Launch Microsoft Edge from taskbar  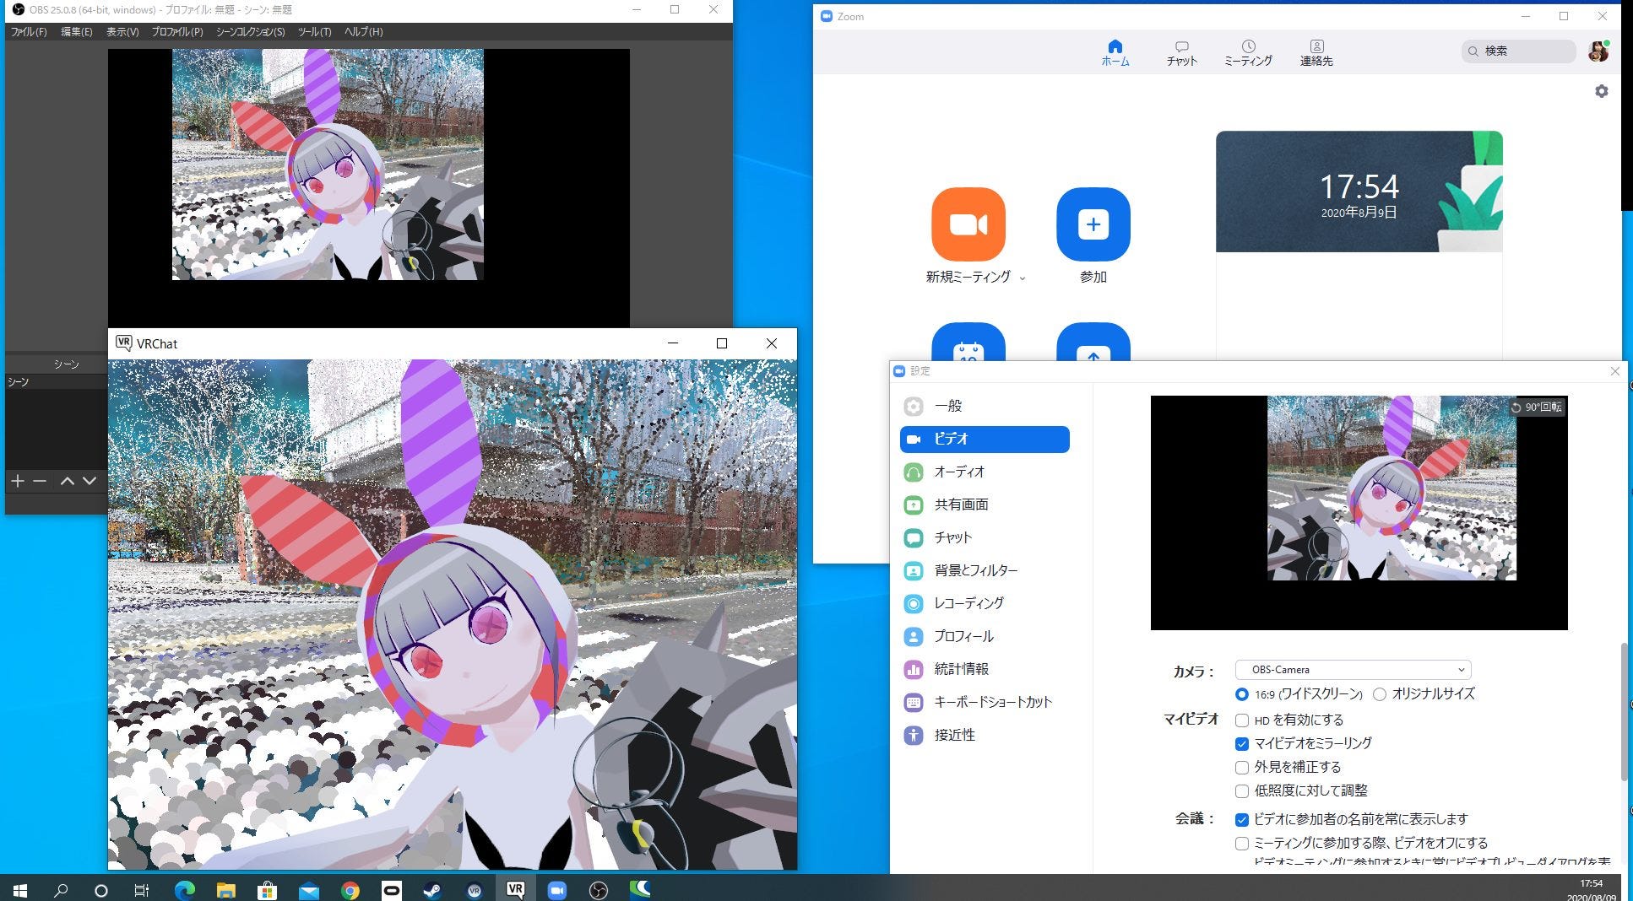click(x=184, y=890)
